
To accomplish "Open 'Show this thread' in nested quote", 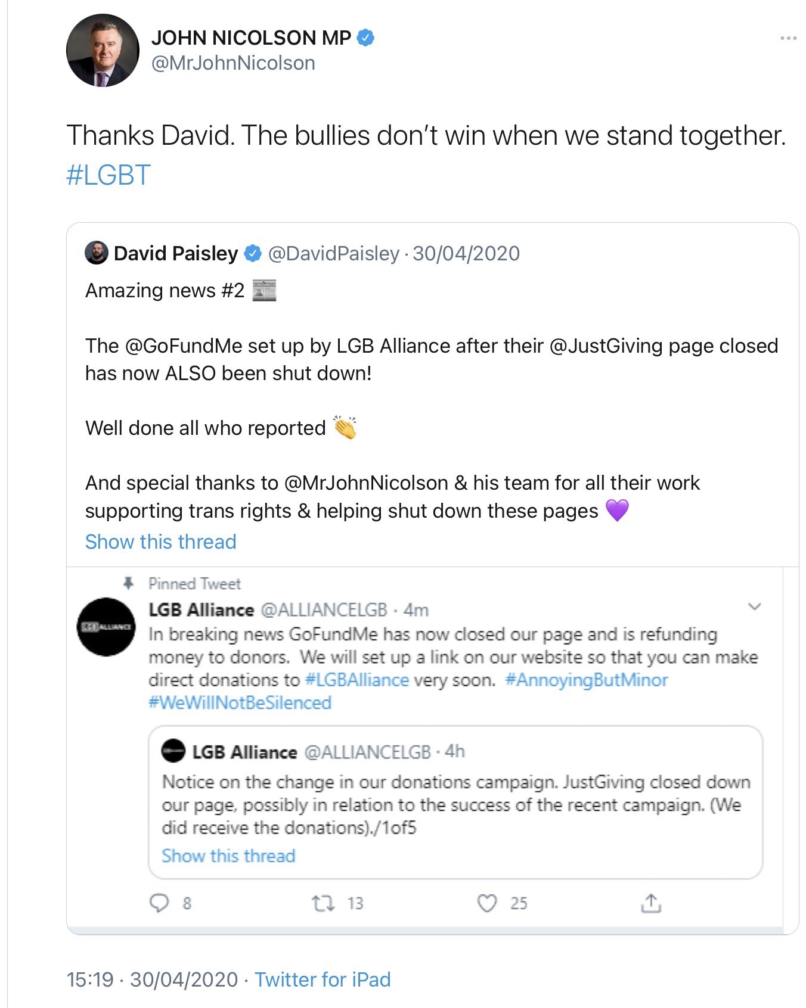I will click(x=228, y=855).
